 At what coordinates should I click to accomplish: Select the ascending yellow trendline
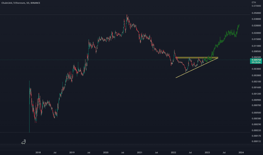coord(197,68)
